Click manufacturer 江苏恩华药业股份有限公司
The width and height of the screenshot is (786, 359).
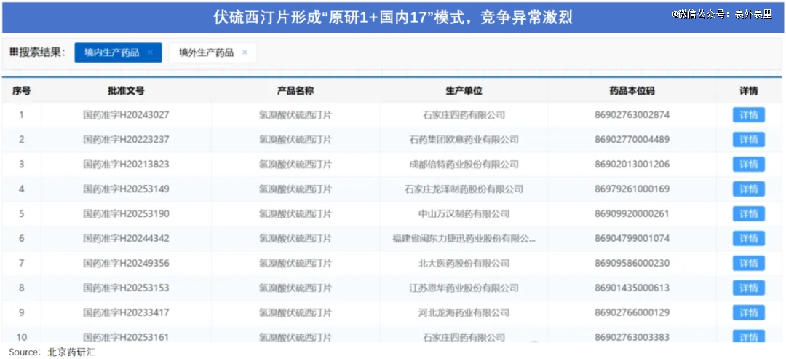(464, 288)
